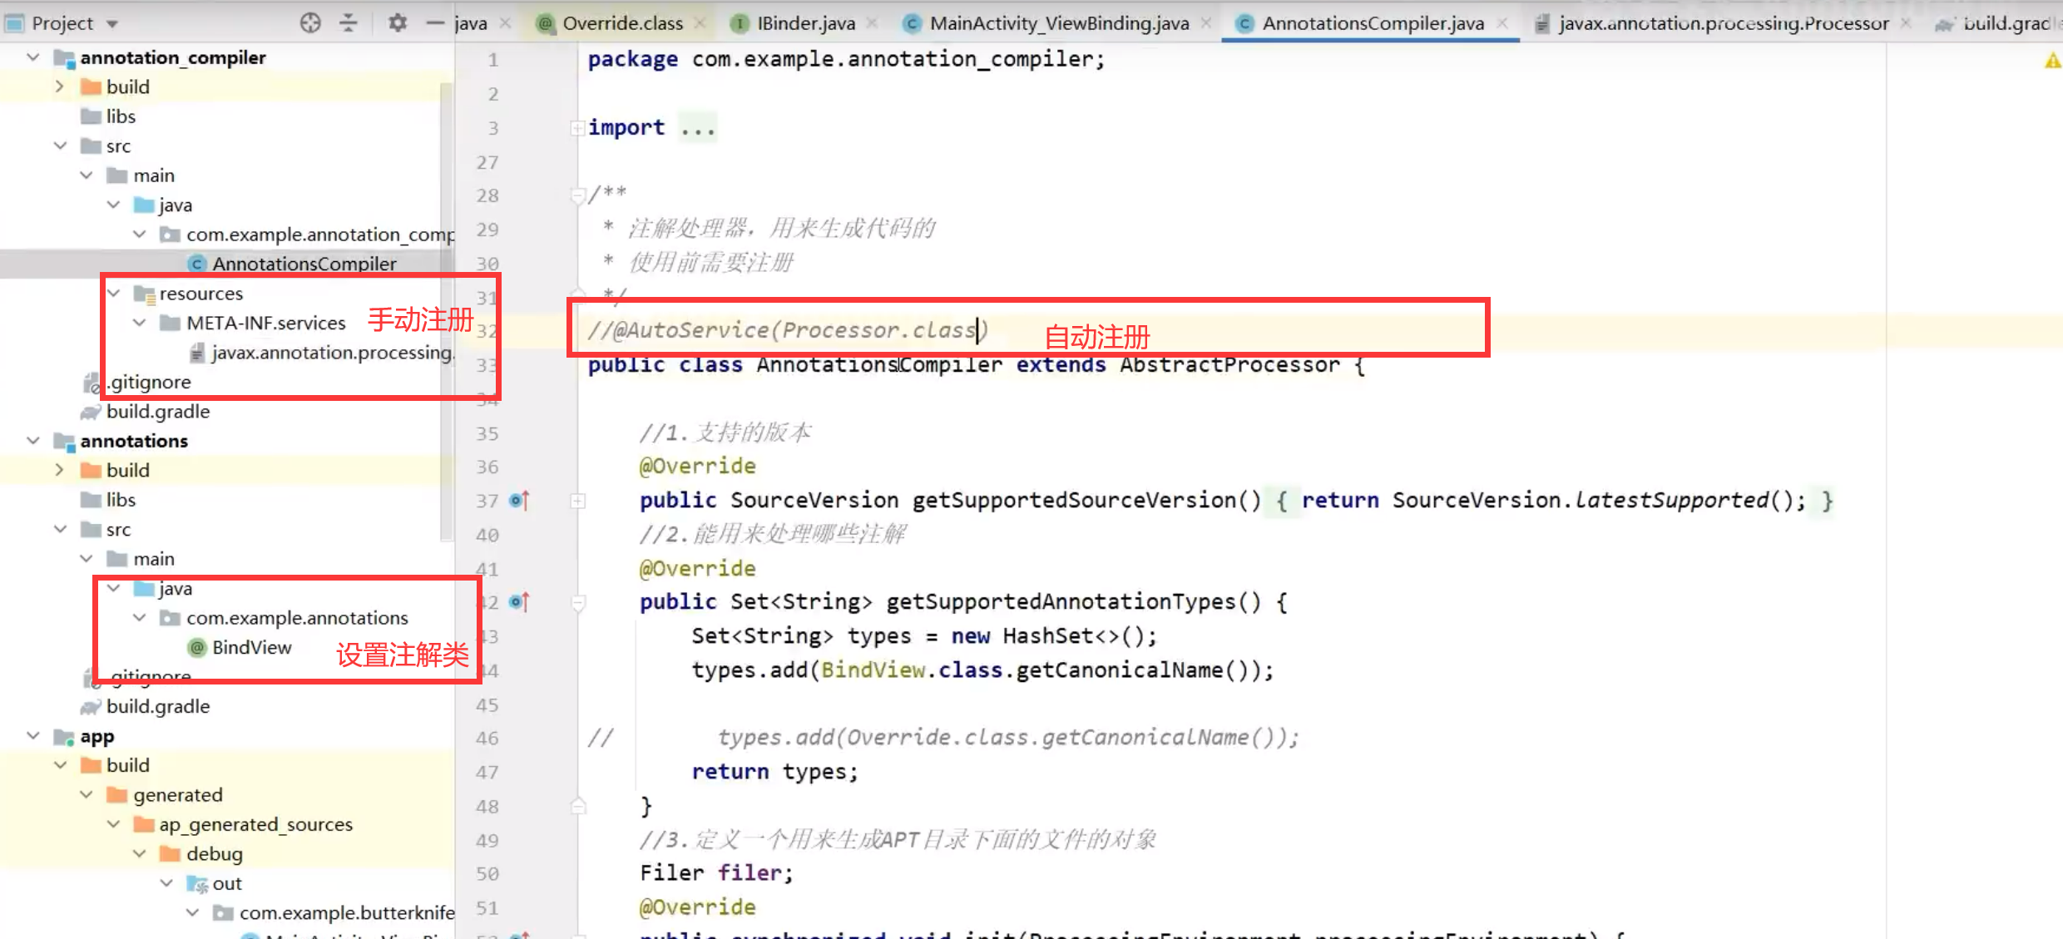Switch to MainActivity_ViewBinding.java tab
This screenshot has width=2063, height=939.
[1059, 23]
